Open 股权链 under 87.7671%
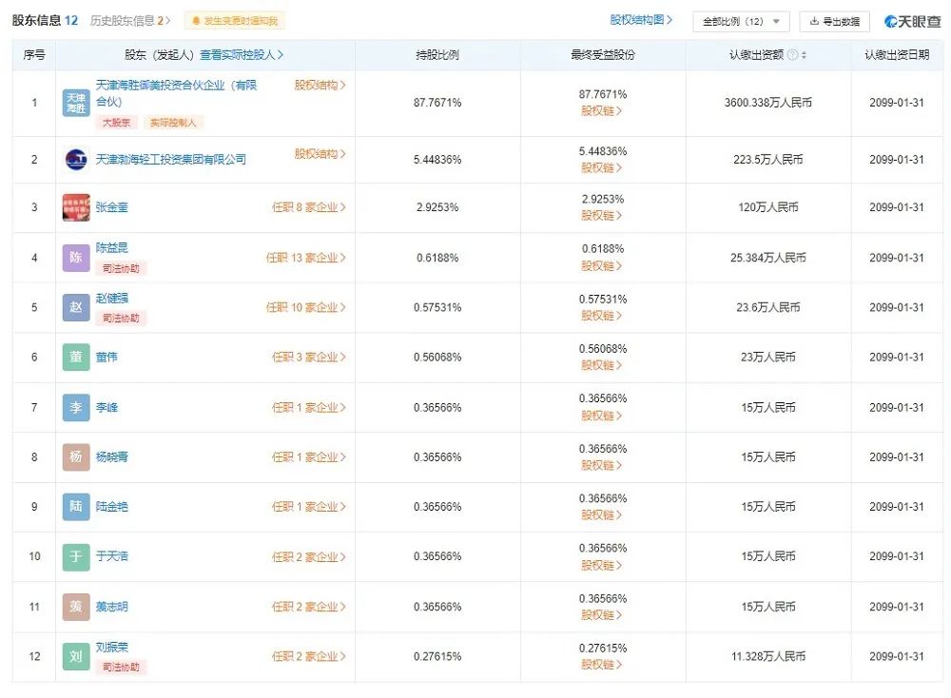This screenshot has width=951, height=698. (x=602, y=111)
